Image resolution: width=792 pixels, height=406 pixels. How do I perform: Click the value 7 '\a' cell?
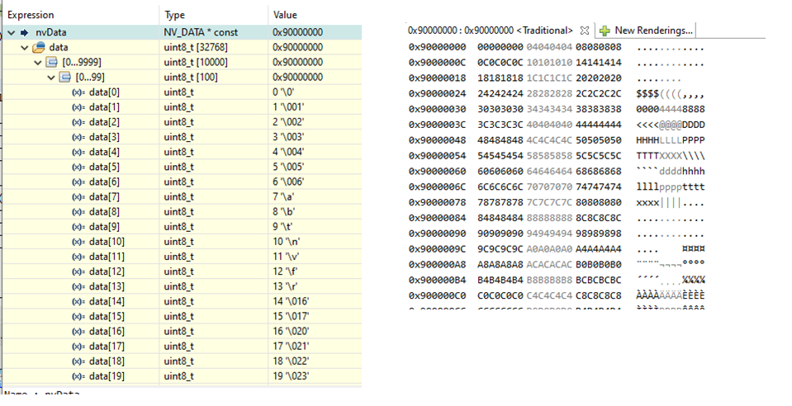point(315,197)
